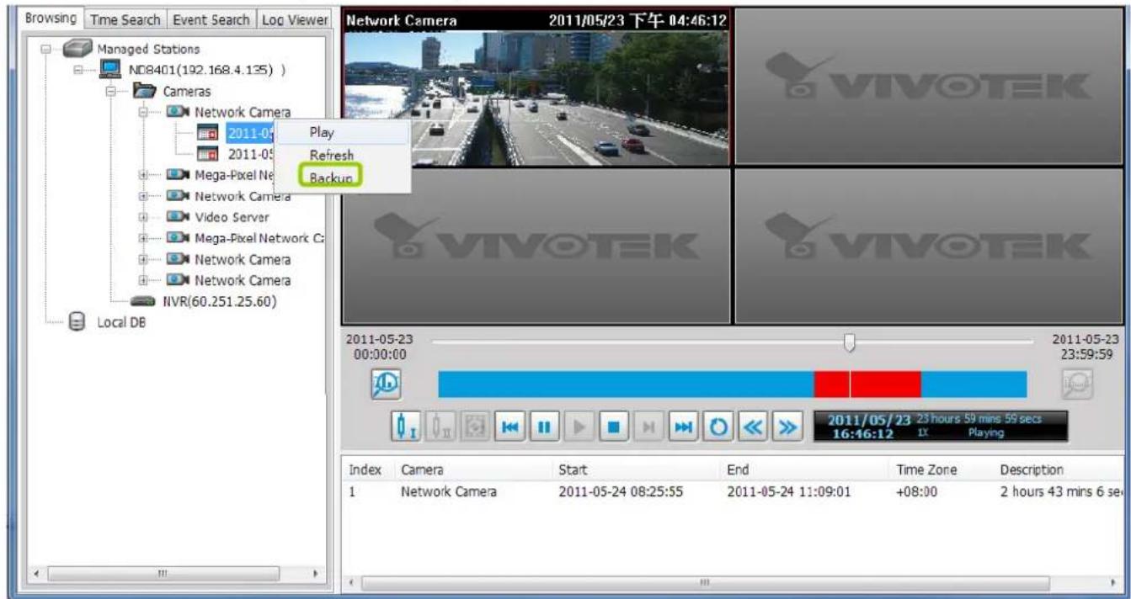This screenshot has width=1131, height=599.
Task: Collapse the Managed Stations node
Action: [45, 49]
